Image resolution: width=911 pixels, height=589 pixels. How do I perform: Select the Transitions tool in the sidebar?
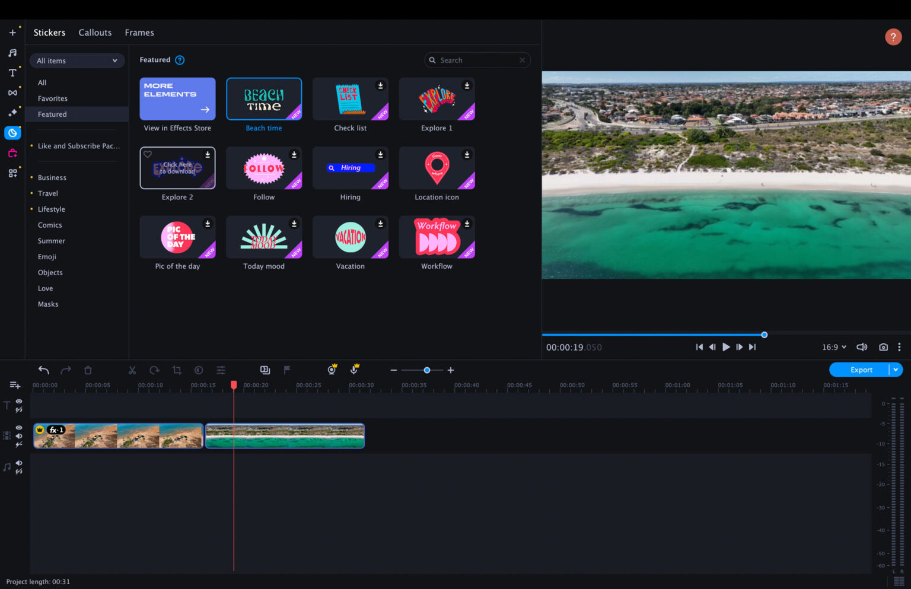pyautogui.click(x=12, y=93)
